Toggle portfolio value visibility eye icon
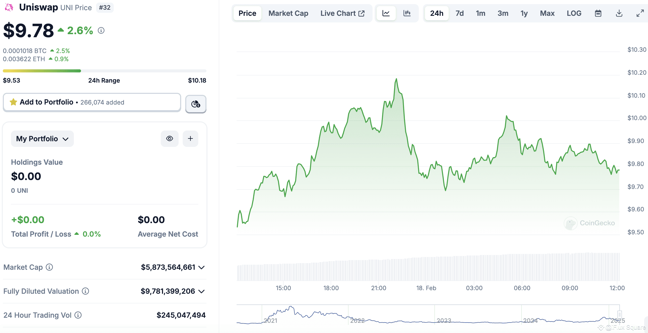648x333 pixels. pyautogui.click(x=170, y=138)
